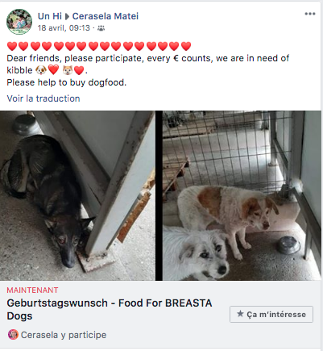Click the post text about buying dogfood
This screenshot has width=323, height=351.
tap(67, 82)
